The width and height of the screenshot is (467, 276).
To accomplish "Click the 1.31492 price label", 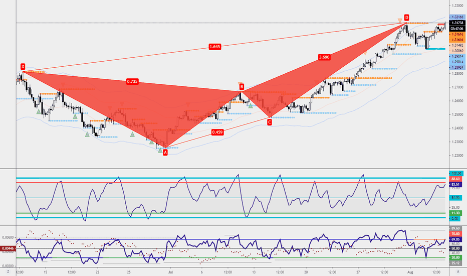I will tap(457, 45).
